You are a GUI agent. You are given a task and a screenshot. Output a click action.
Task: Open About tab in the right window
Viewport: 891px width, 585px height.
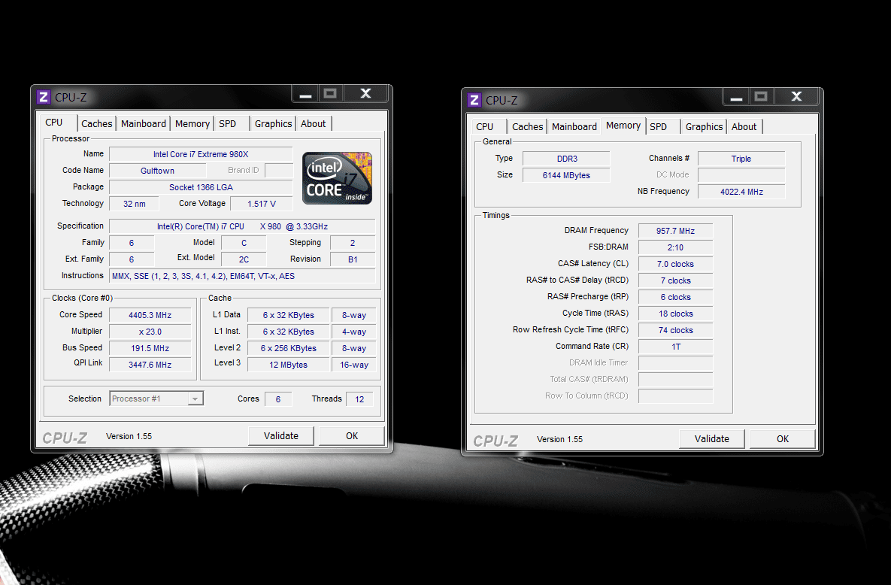(x=744, y=127)
